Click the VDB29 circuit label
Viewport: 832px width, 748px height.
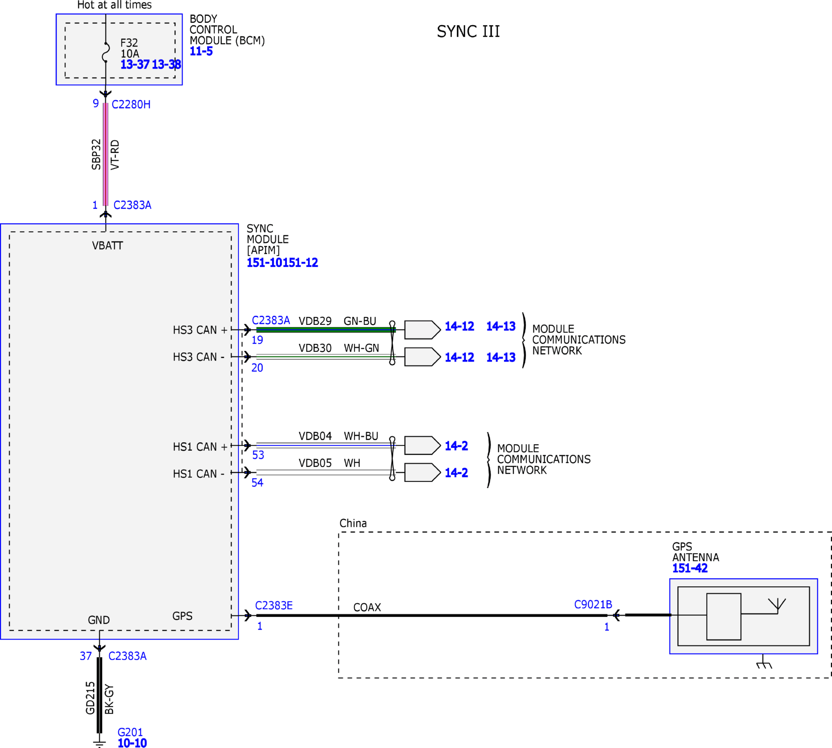click(315, 321)
